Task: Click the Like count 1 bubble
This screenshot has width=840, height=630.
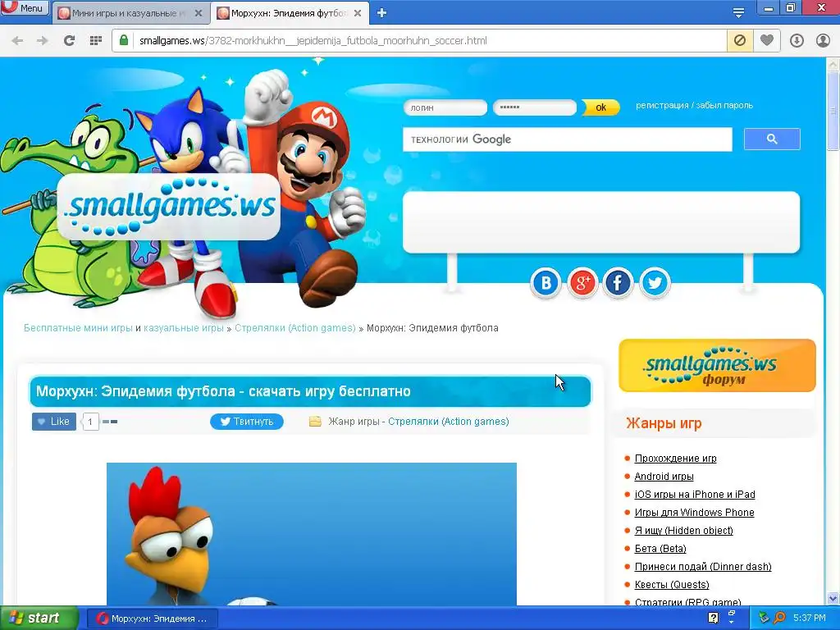Action: (90, 422)
